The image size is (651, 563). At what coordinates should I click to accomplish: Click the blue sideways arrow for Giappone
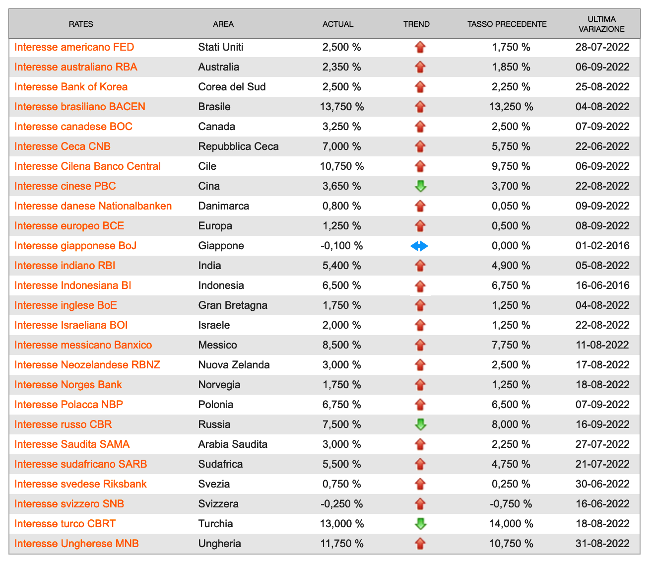coord(419,246)
